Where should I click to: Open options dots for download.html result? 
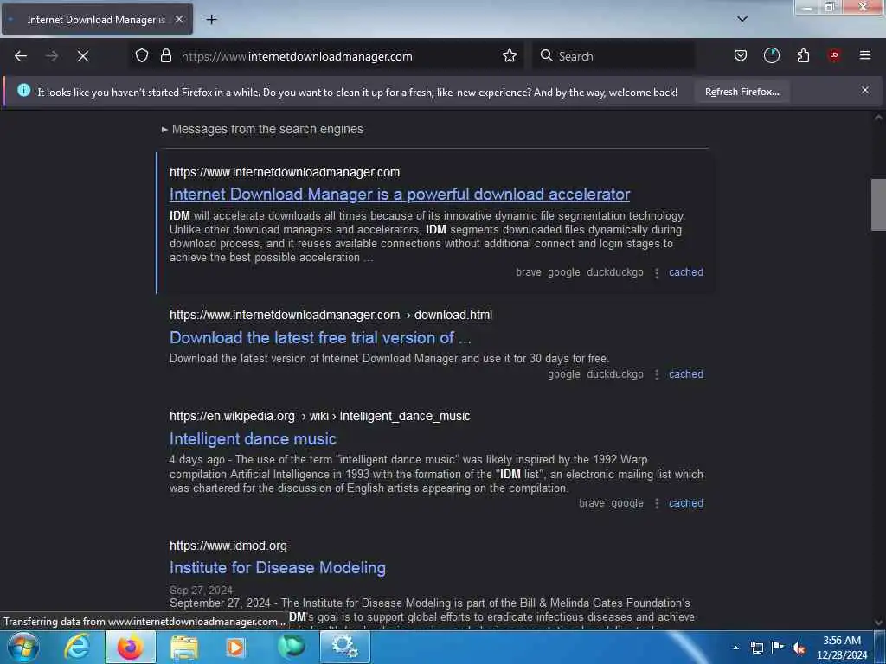coord(657,375)
